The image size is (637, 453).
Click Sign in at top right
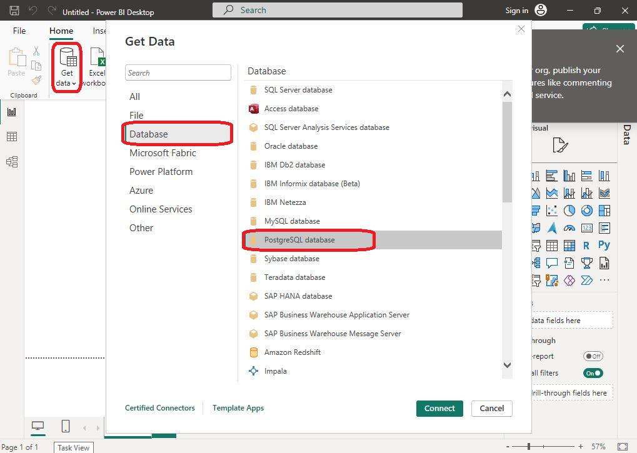pyautogui.click(x=517, y=11)
